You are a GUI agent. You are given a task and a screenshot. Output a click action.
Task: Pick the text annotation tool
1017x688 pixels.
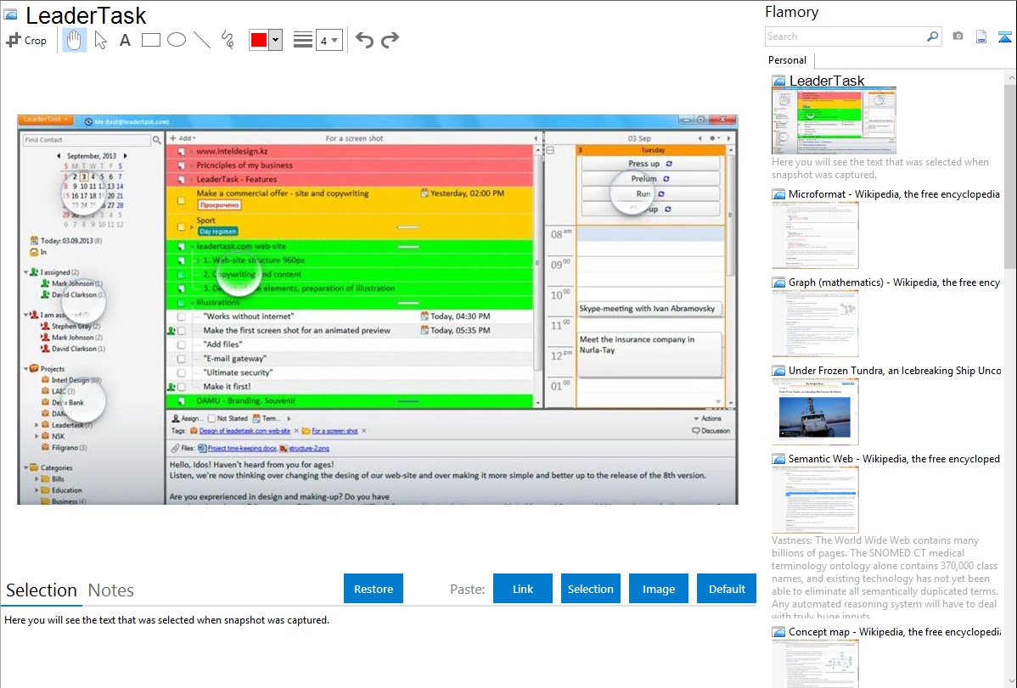point(125,40)
